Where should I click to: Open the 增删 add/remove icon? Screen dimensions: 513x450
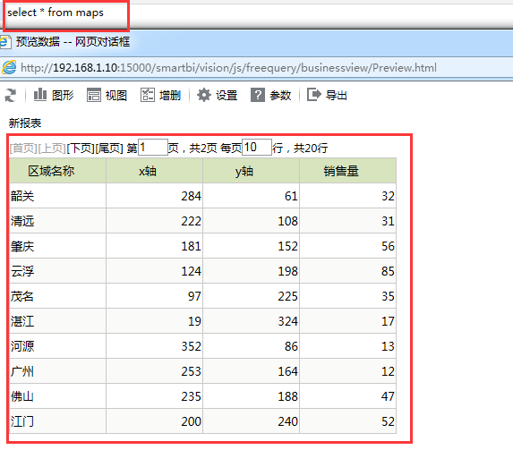pyautogui.click(x=148, y=95)
